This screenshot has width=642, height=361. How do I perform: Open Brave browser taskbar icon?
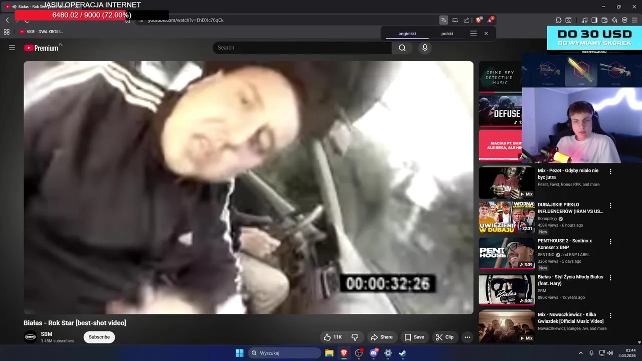344,353
